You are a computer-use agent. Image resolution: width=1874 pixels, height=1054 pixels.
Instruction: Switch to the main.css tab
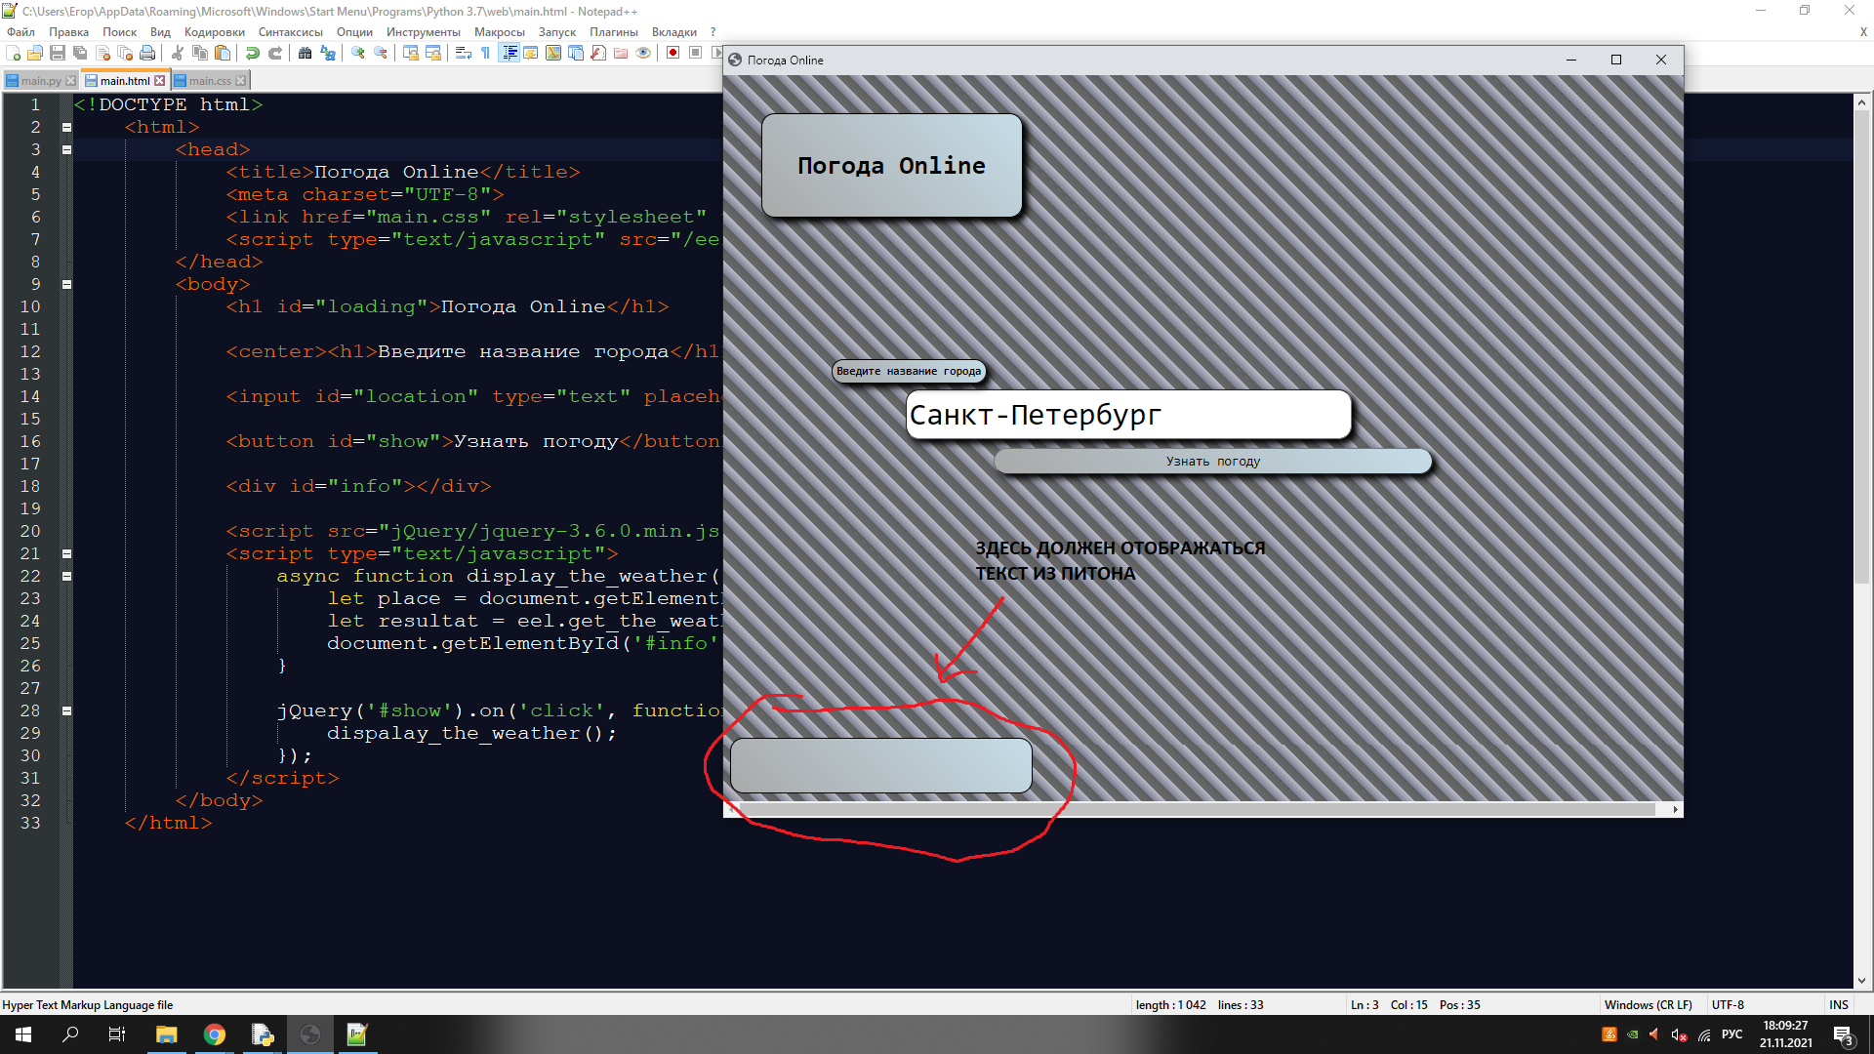click(210, 81)
